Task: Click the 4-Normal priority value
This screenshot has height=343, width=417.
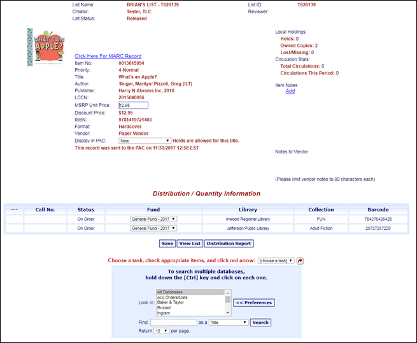Action: tap(129, 70)
